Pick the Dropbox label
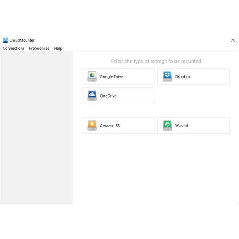Screen dimensions: 239x239 183,76
